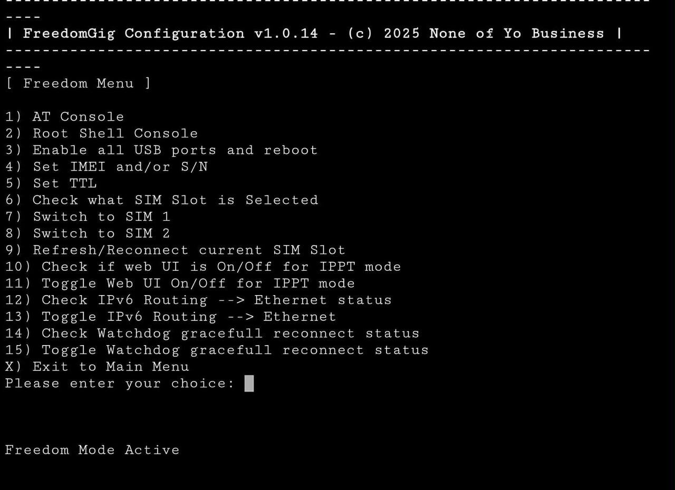
Task: Select Set IMEI and/or S/N option
Action: click(107, 167)
